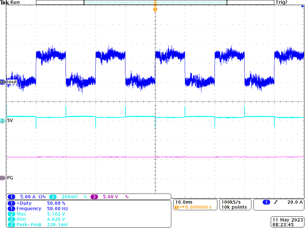Click the record view bar at top

point(155,2)
